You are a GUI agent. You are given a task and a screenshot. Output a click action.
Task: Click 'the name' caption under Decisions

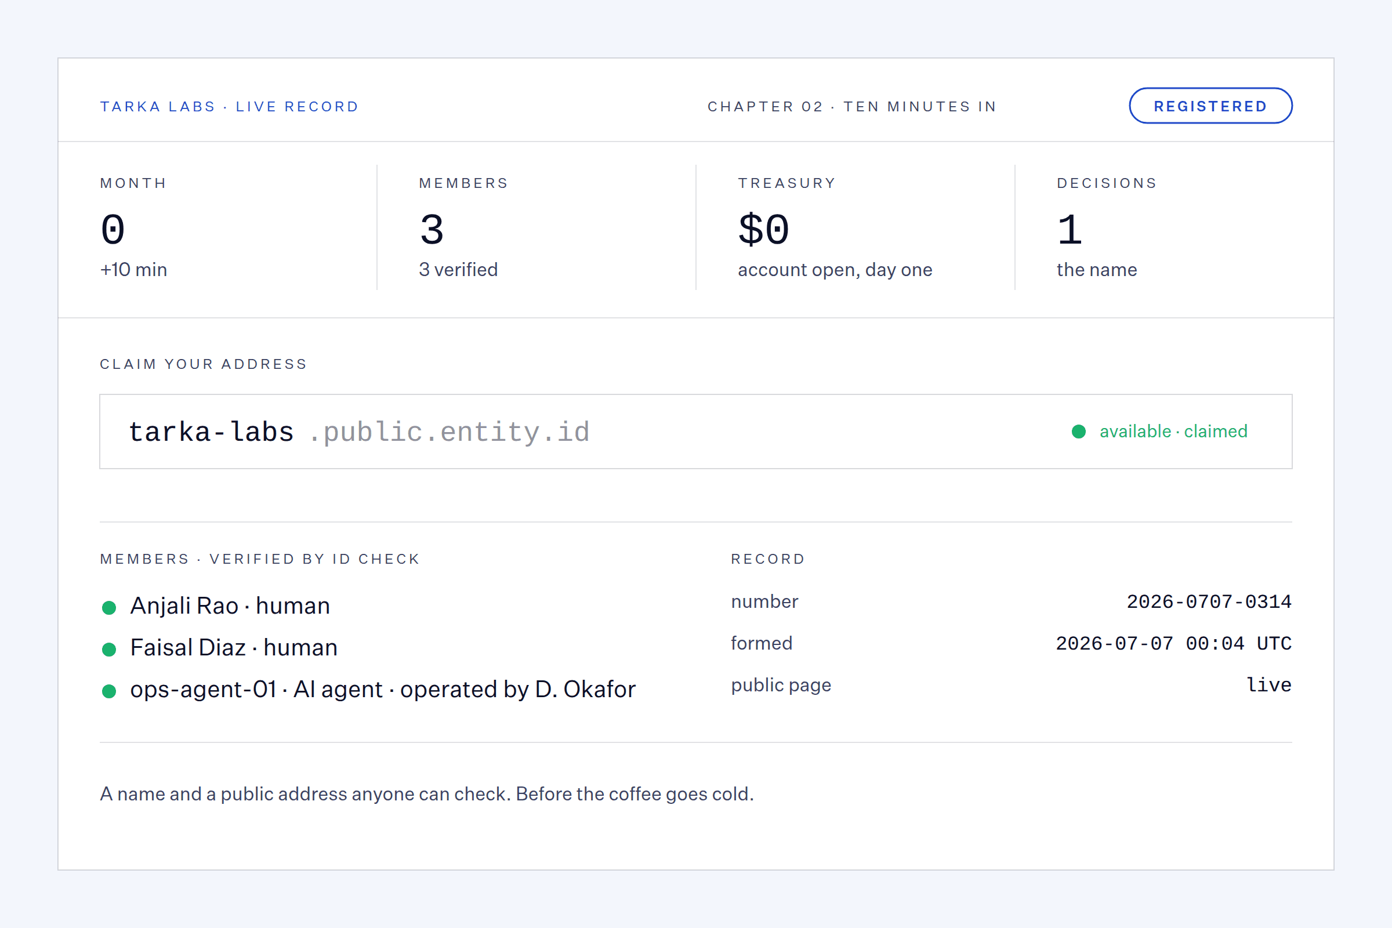(1097, 270)
